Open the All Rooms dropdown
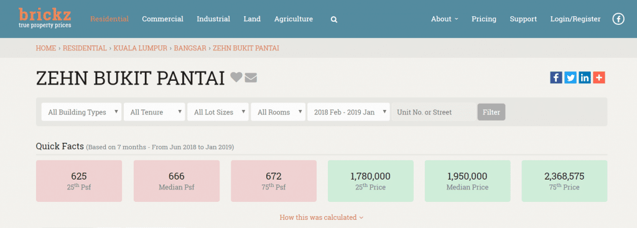The width and height of the screenshot is (637, 228). 278,112
